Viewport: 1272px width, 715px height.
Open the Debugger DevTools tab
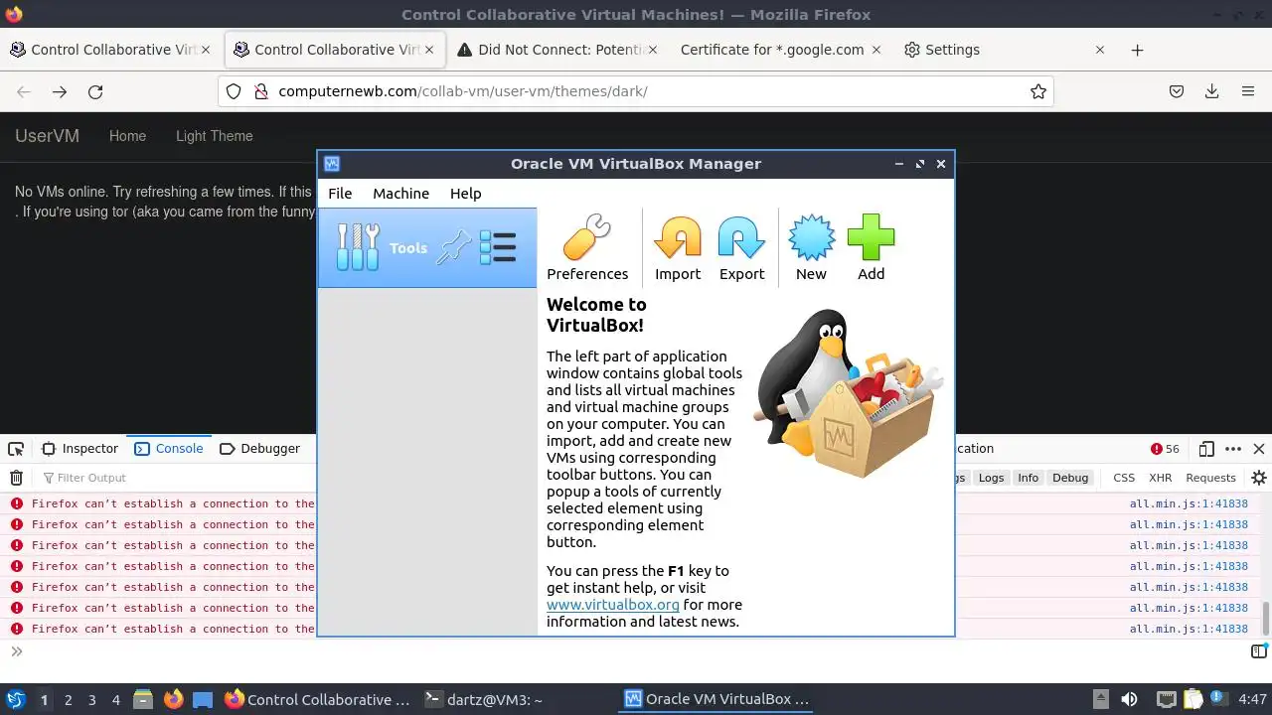click(x=259, y=449)
